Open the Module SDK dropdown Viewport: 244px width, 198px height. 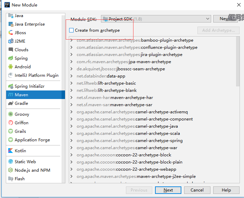(x=156, y=19)
